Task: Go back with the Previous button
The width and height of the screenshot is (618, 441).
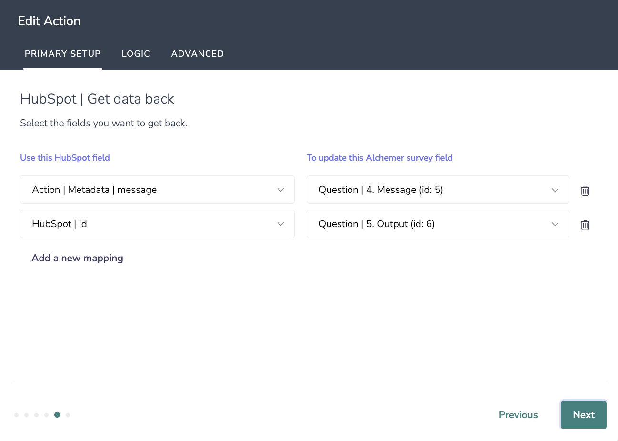Action: pos(518,415)
